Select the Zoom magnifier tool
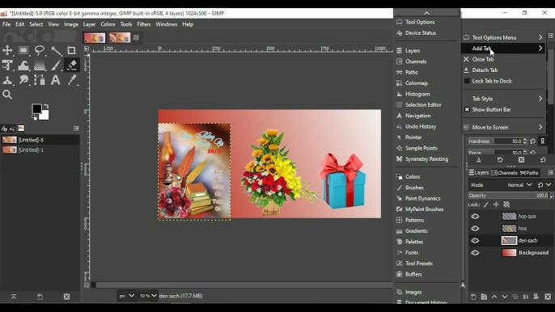The image size is (555, 312). (x=7, y=95)
